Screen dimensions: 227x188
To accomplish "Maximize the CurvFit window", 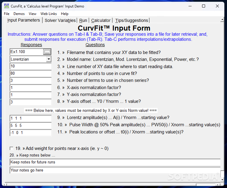I will coord(204,6).
